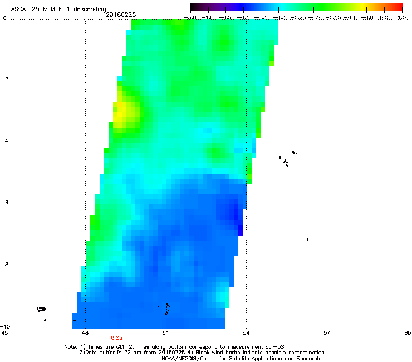
Task: Click the "ASCAT 25KM MLE-1 descending" title
Action: 58,9
